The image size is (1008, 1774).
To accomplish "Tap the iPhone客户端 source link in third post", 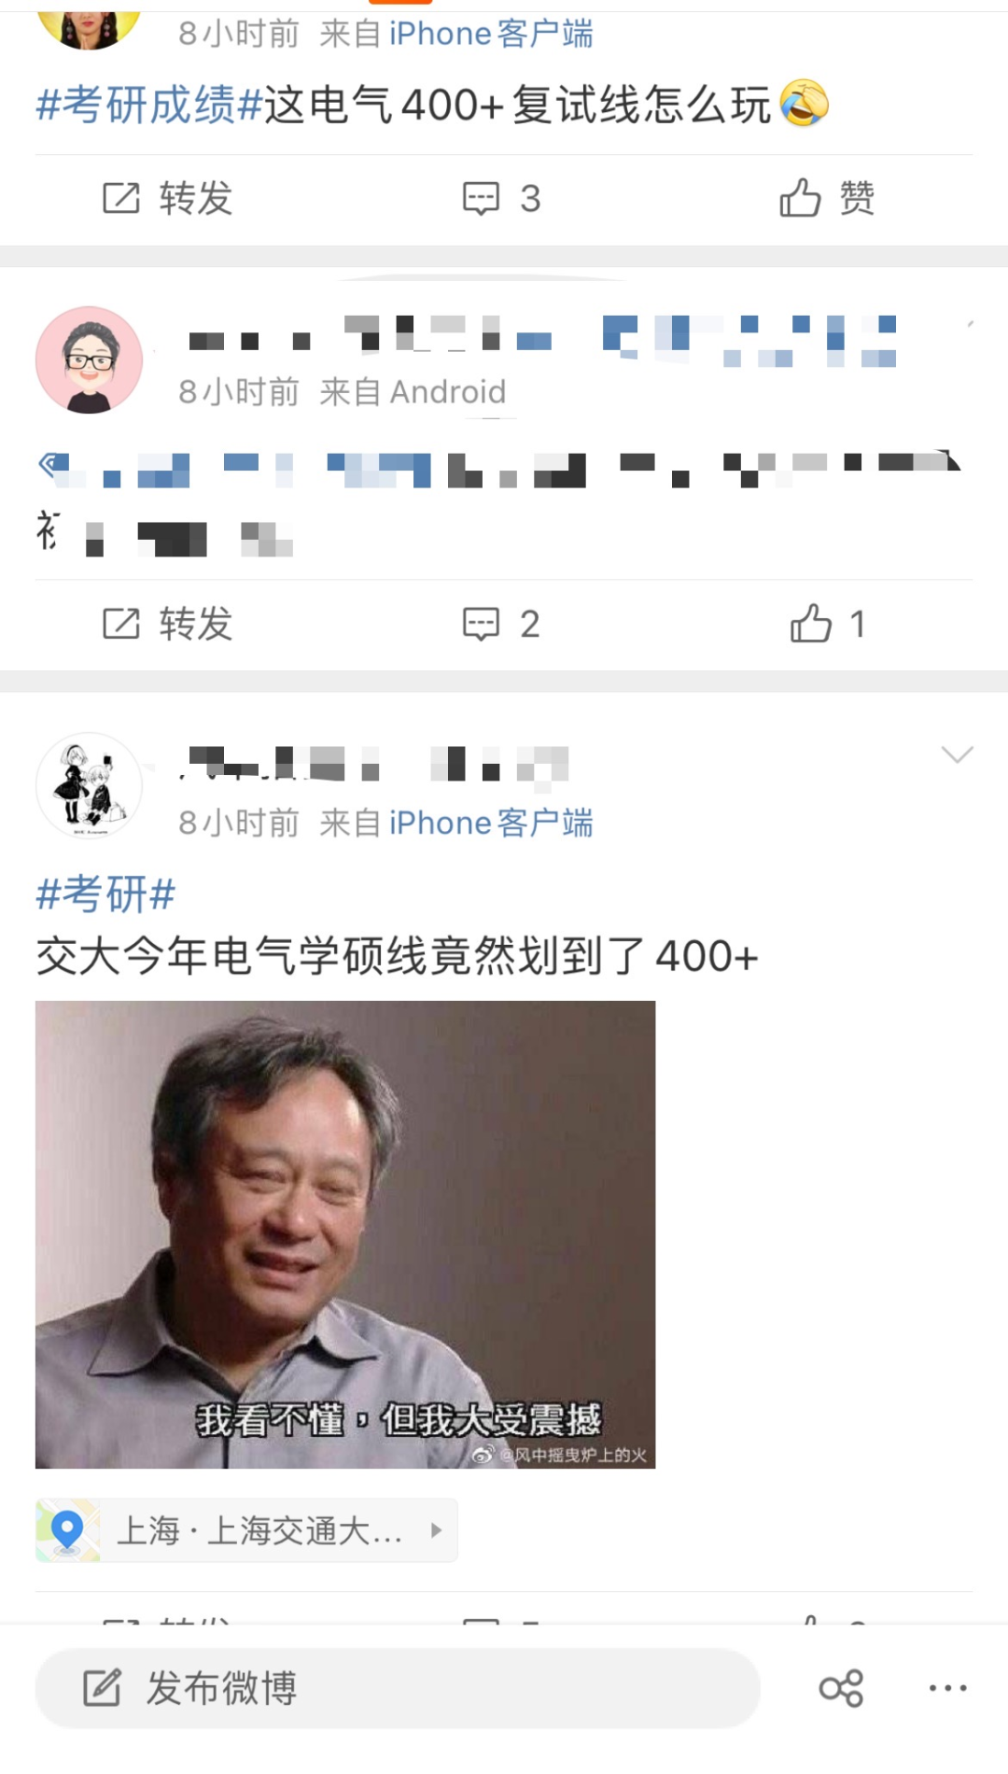I will click(491, 823).
